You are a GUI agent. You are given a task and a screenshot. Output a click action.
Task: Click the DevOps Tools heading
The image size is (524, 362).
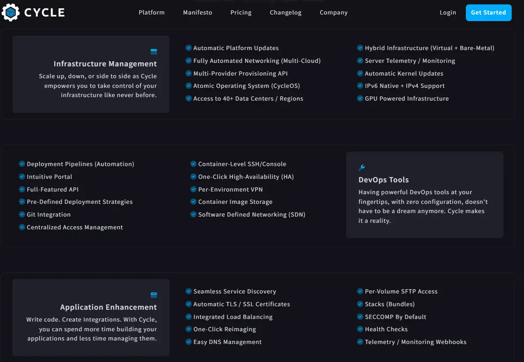click(x=384, y=180)
